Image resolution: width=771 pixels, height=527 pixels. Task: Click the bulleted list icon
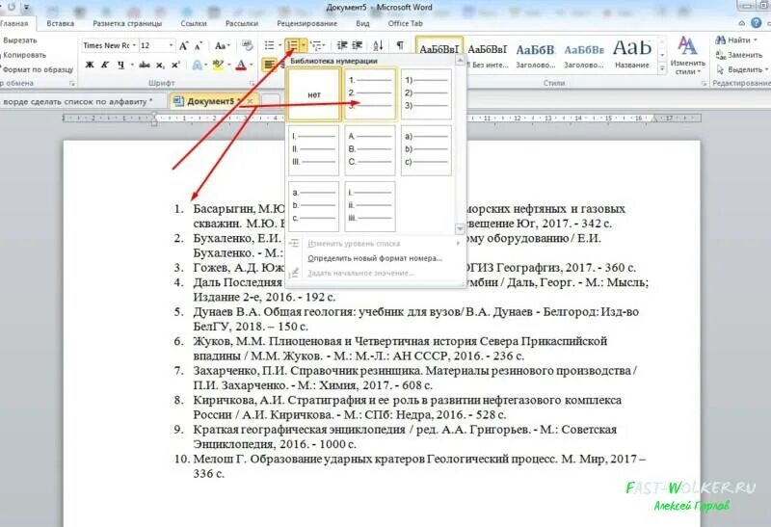269,45
